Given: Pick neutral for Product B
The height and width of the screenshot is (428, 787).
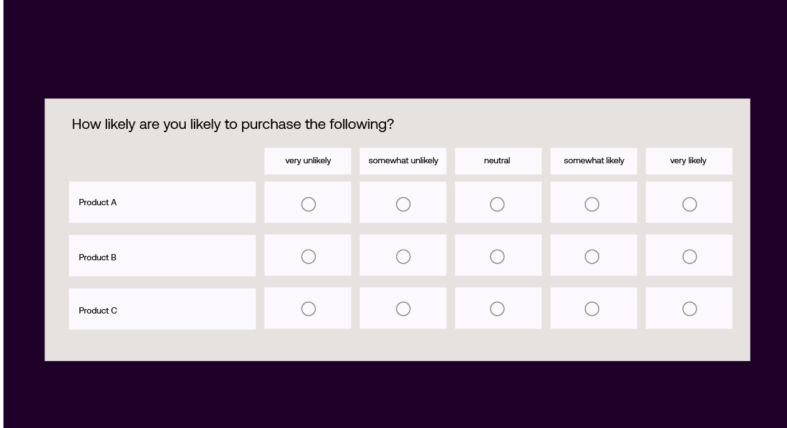Looking at the screenshot, I should pyautogui.click(x=497, y=257).
